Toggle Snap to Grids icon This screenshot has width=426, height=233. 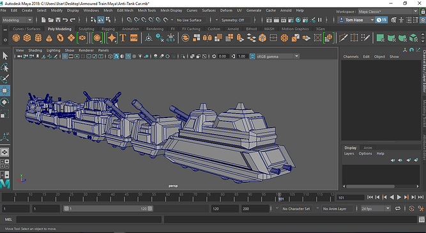[129, 20]
